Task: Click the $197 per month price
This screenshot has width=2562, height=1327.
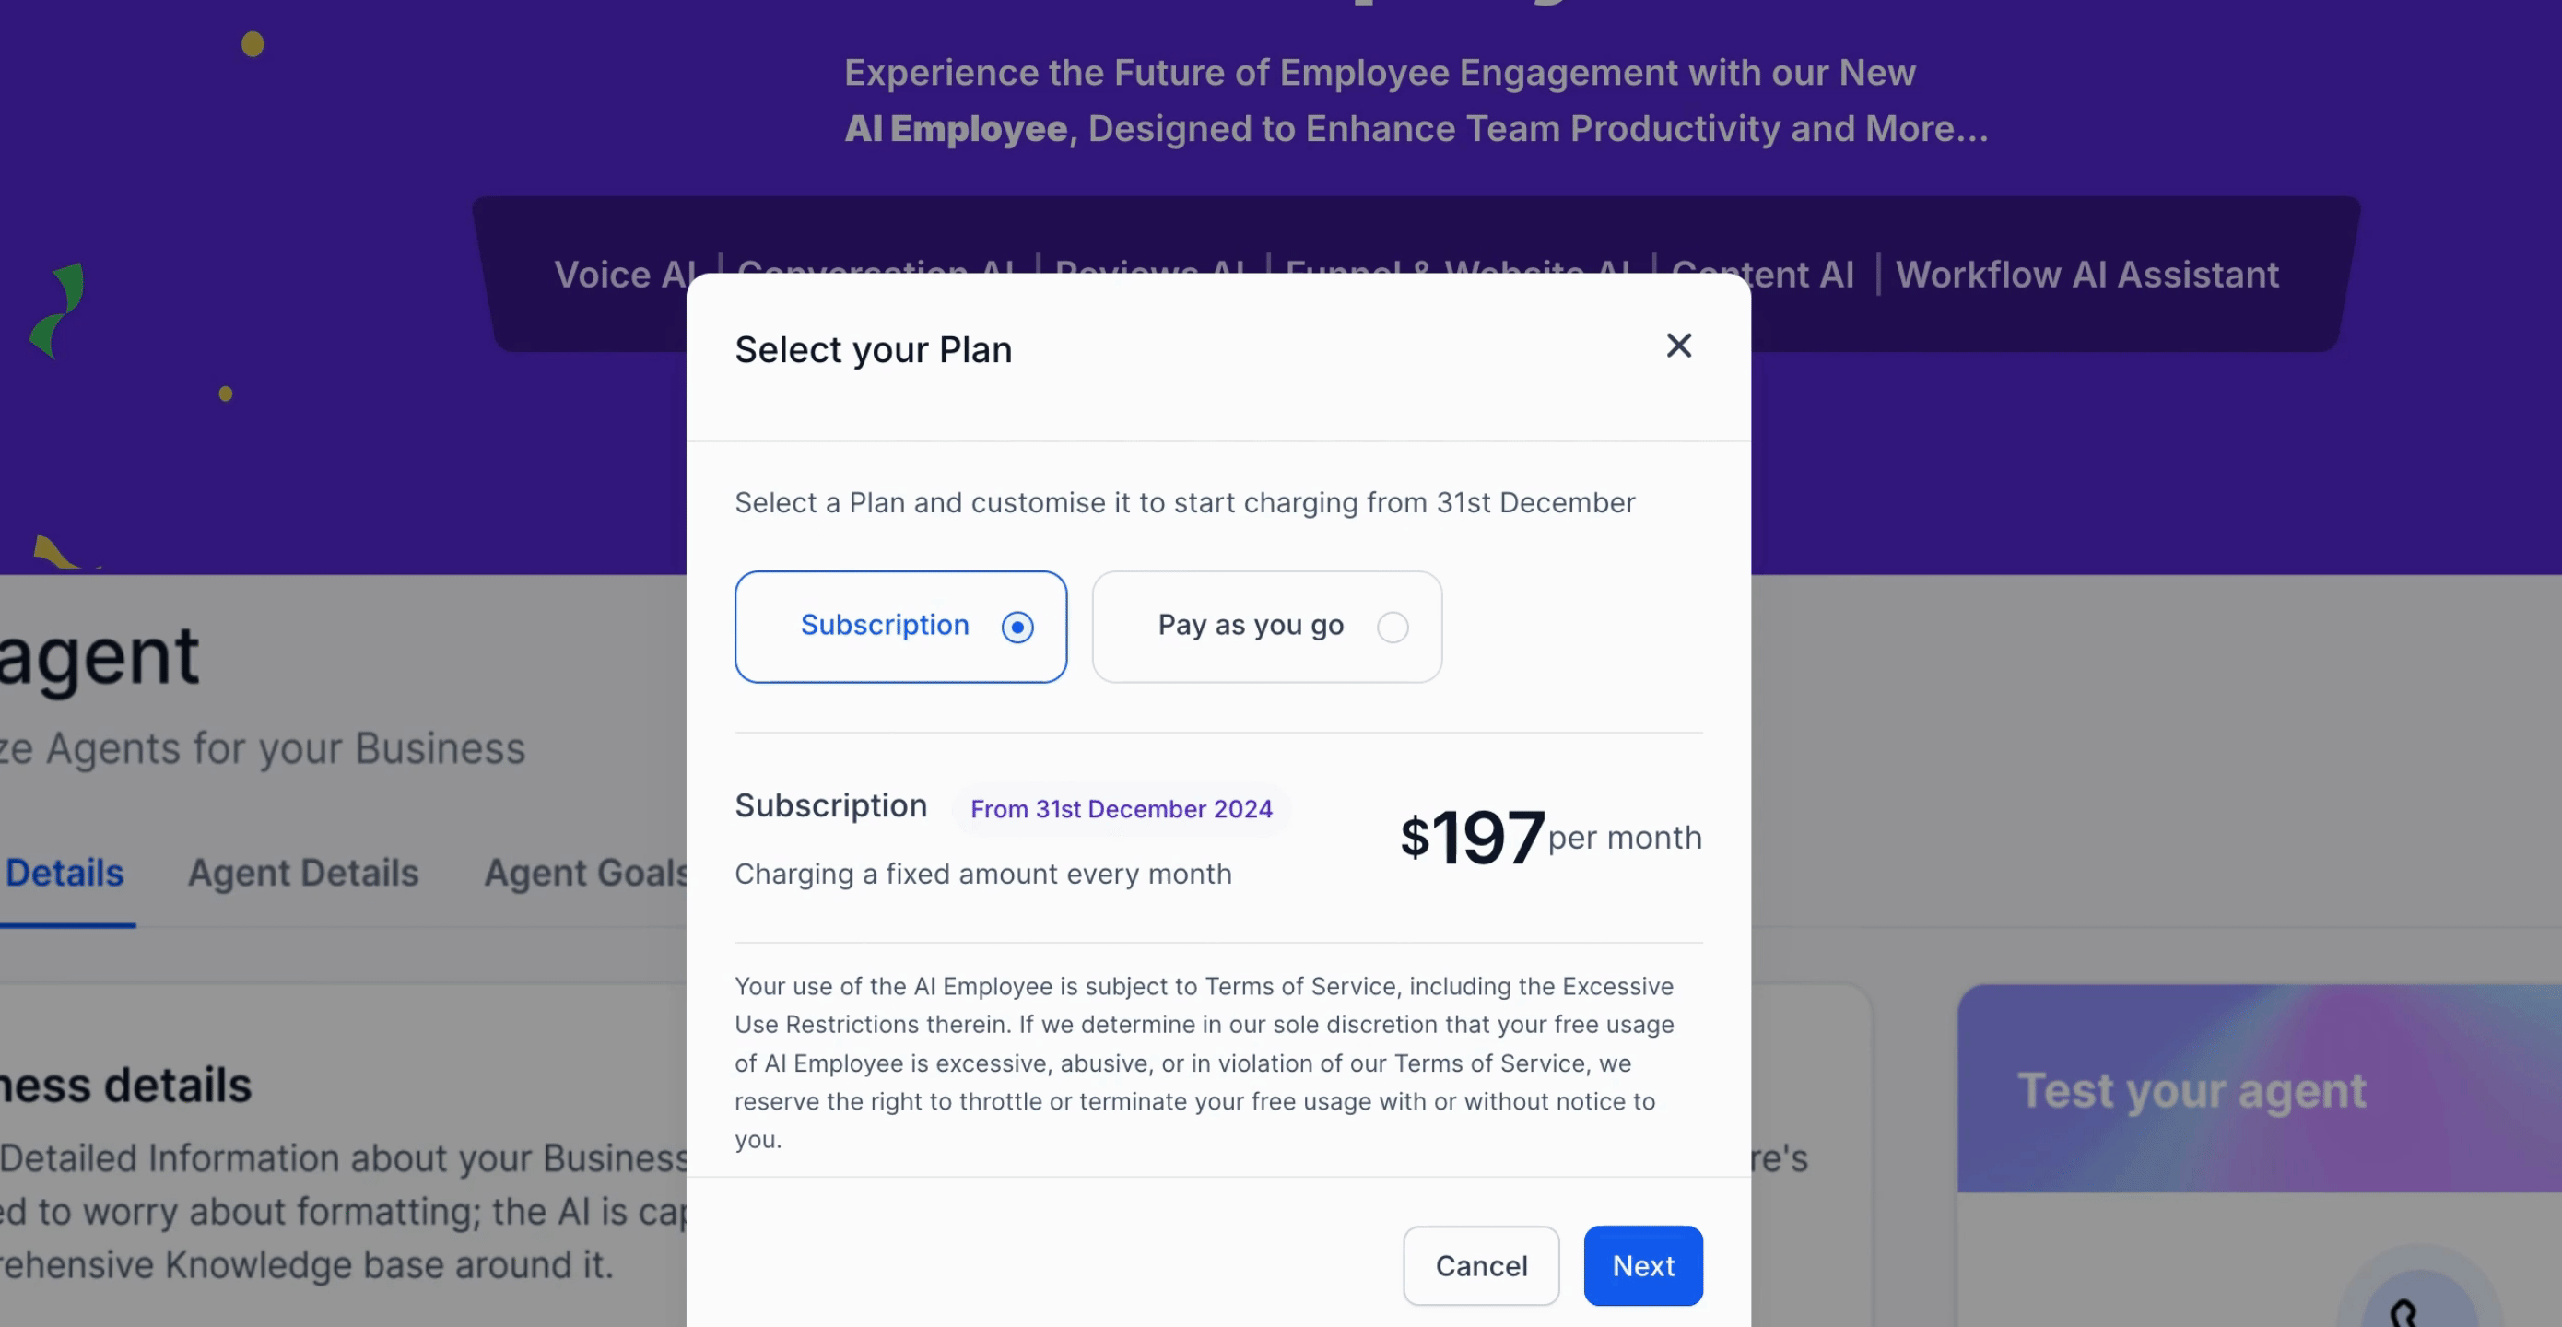Action: (1549, 838)
